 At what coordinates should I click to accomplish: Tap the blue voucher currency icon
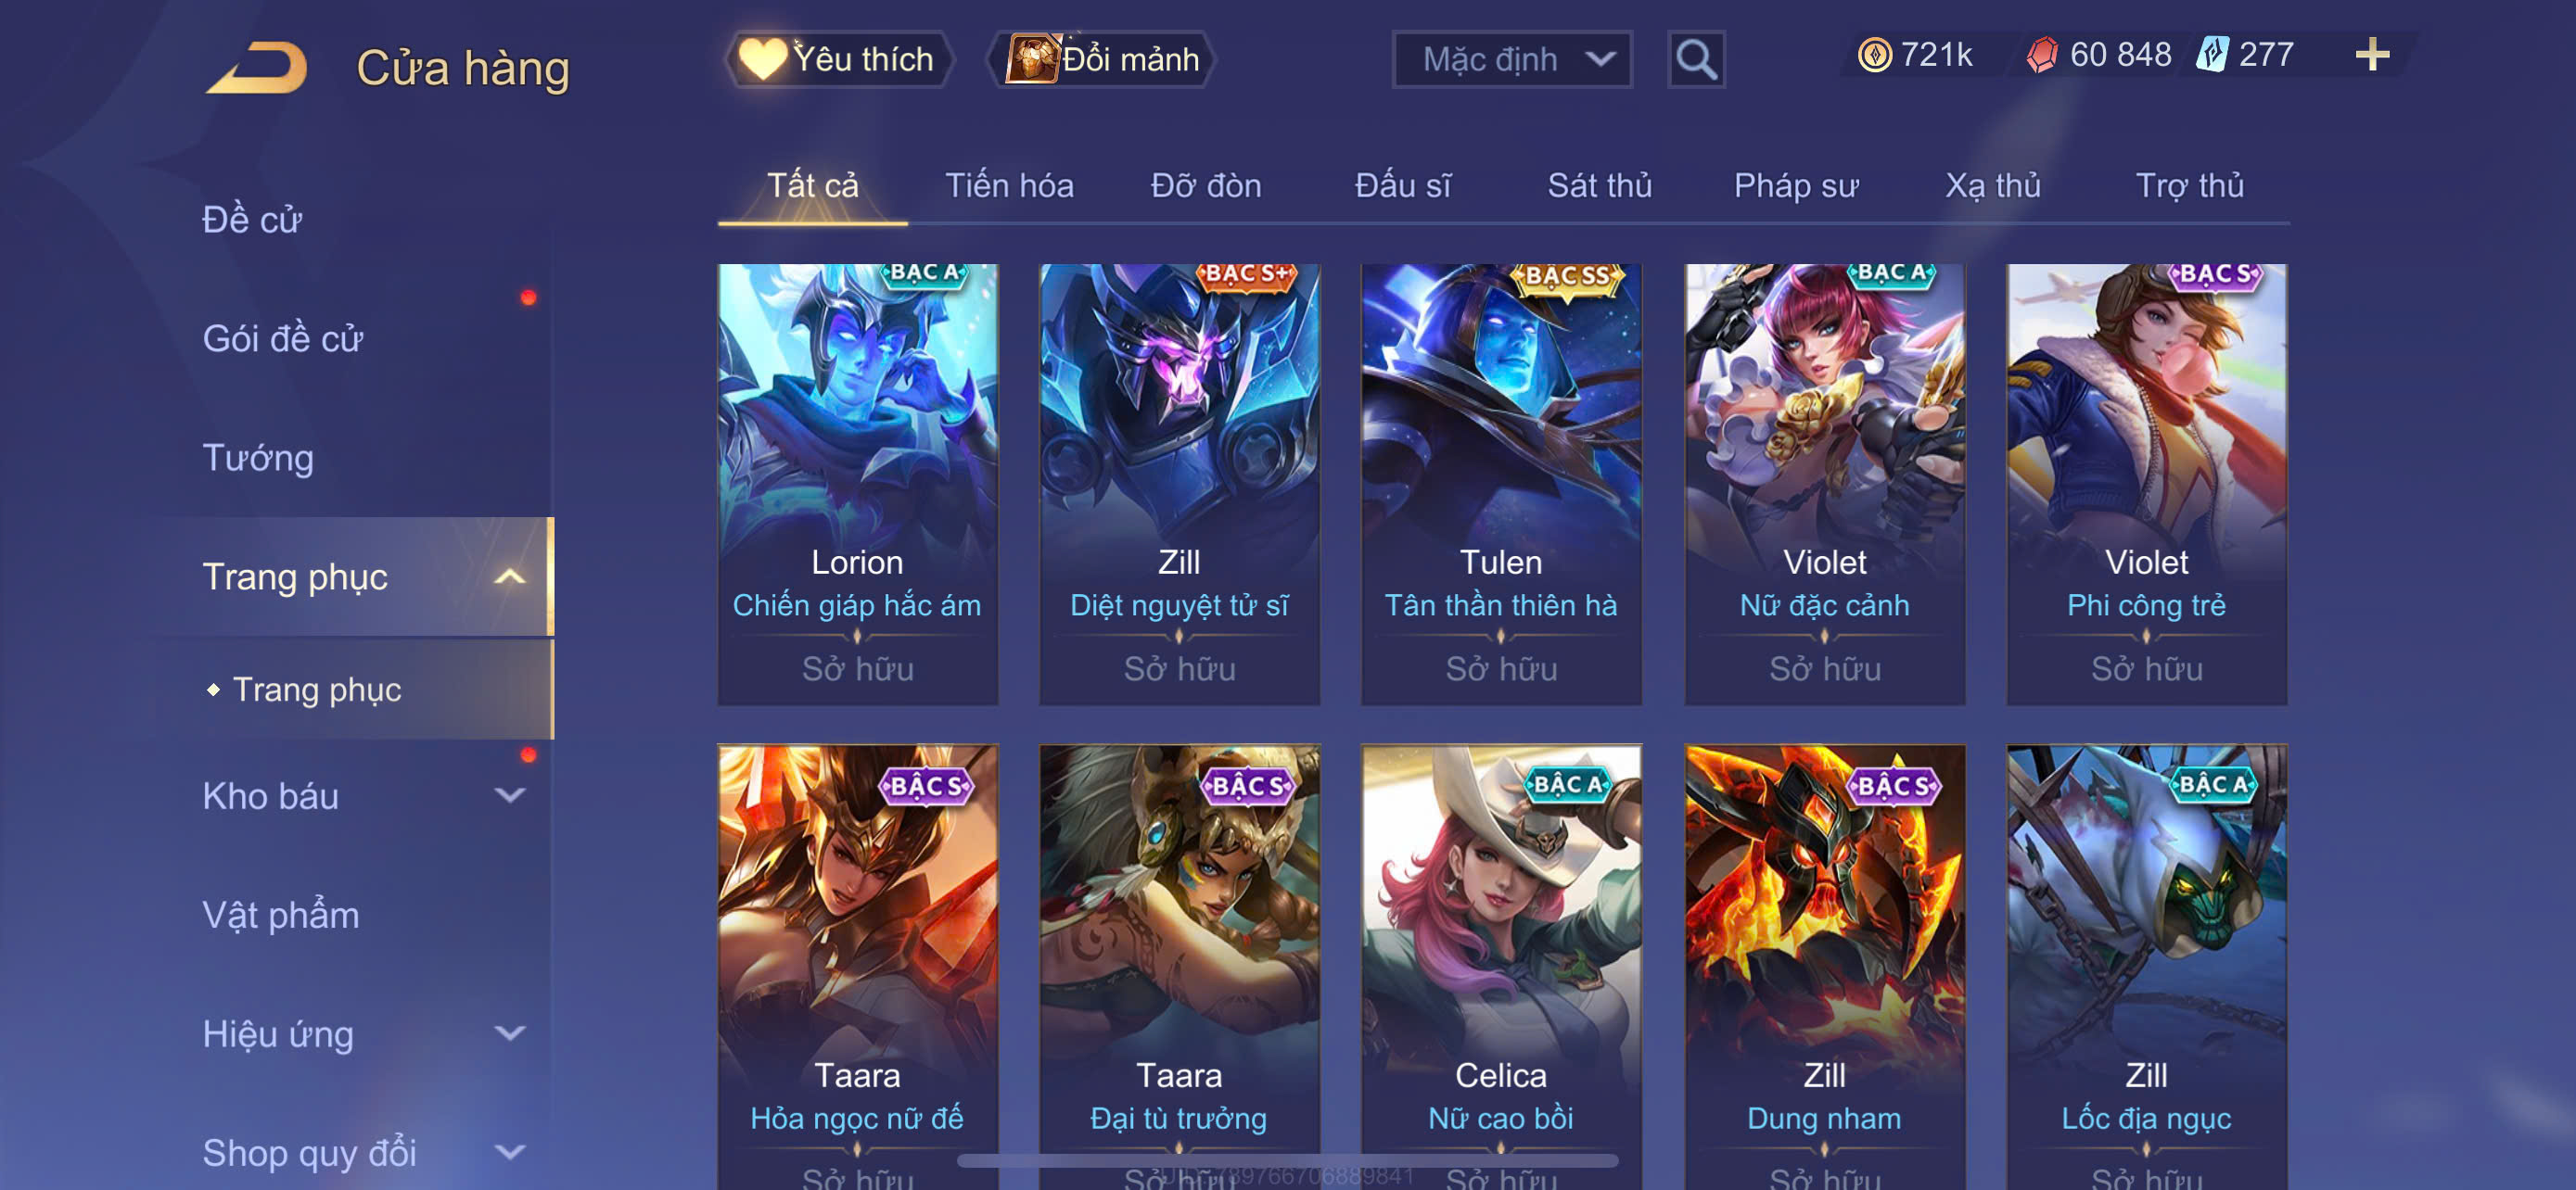(2211, 54)
